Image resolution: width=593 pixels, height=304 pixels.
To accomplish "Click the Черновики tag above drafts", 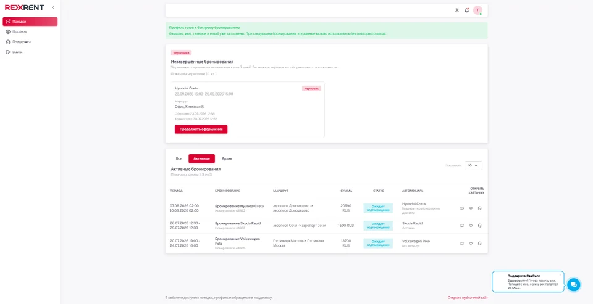I will coord(181,53).
